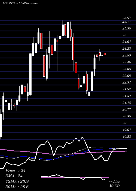This screenshot has height=191, width=136.
Task: Select the 19.61 price axis label
Action: (127, 130)
